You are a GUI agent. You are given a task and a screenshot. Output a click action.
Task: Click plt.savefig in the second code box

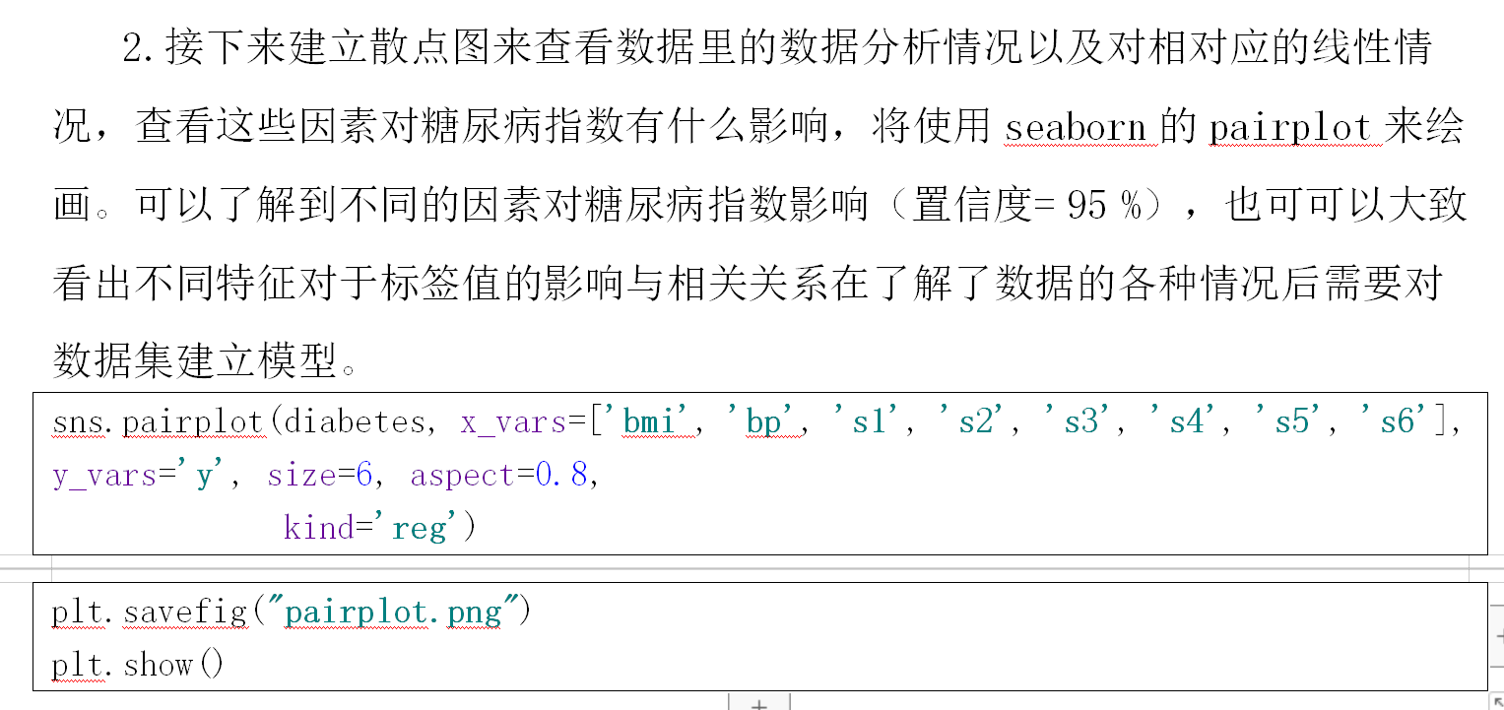tap(150, 612)
